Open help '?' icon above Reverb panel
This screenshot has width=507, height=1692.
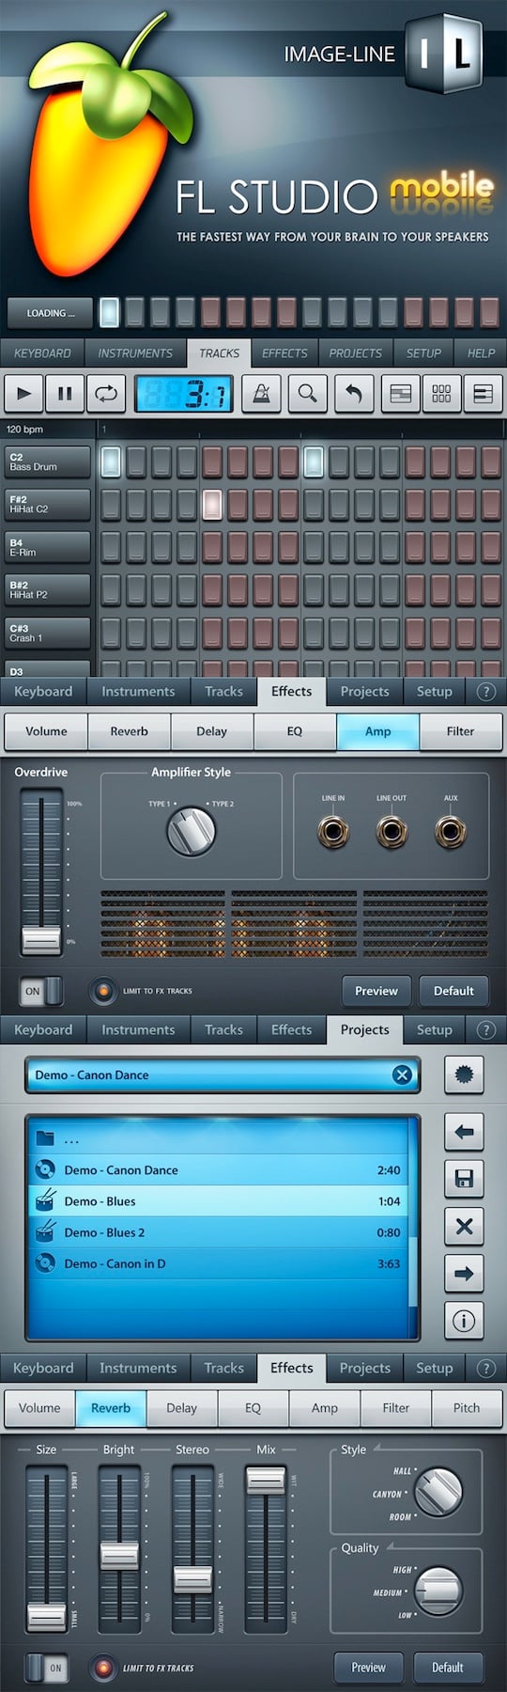(485, 1368)
